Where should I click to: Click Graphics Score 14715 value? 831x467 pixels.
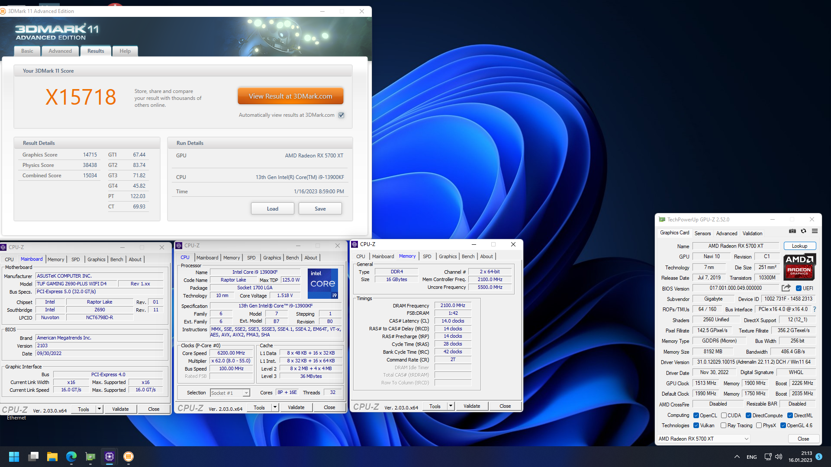pos(90,155)
